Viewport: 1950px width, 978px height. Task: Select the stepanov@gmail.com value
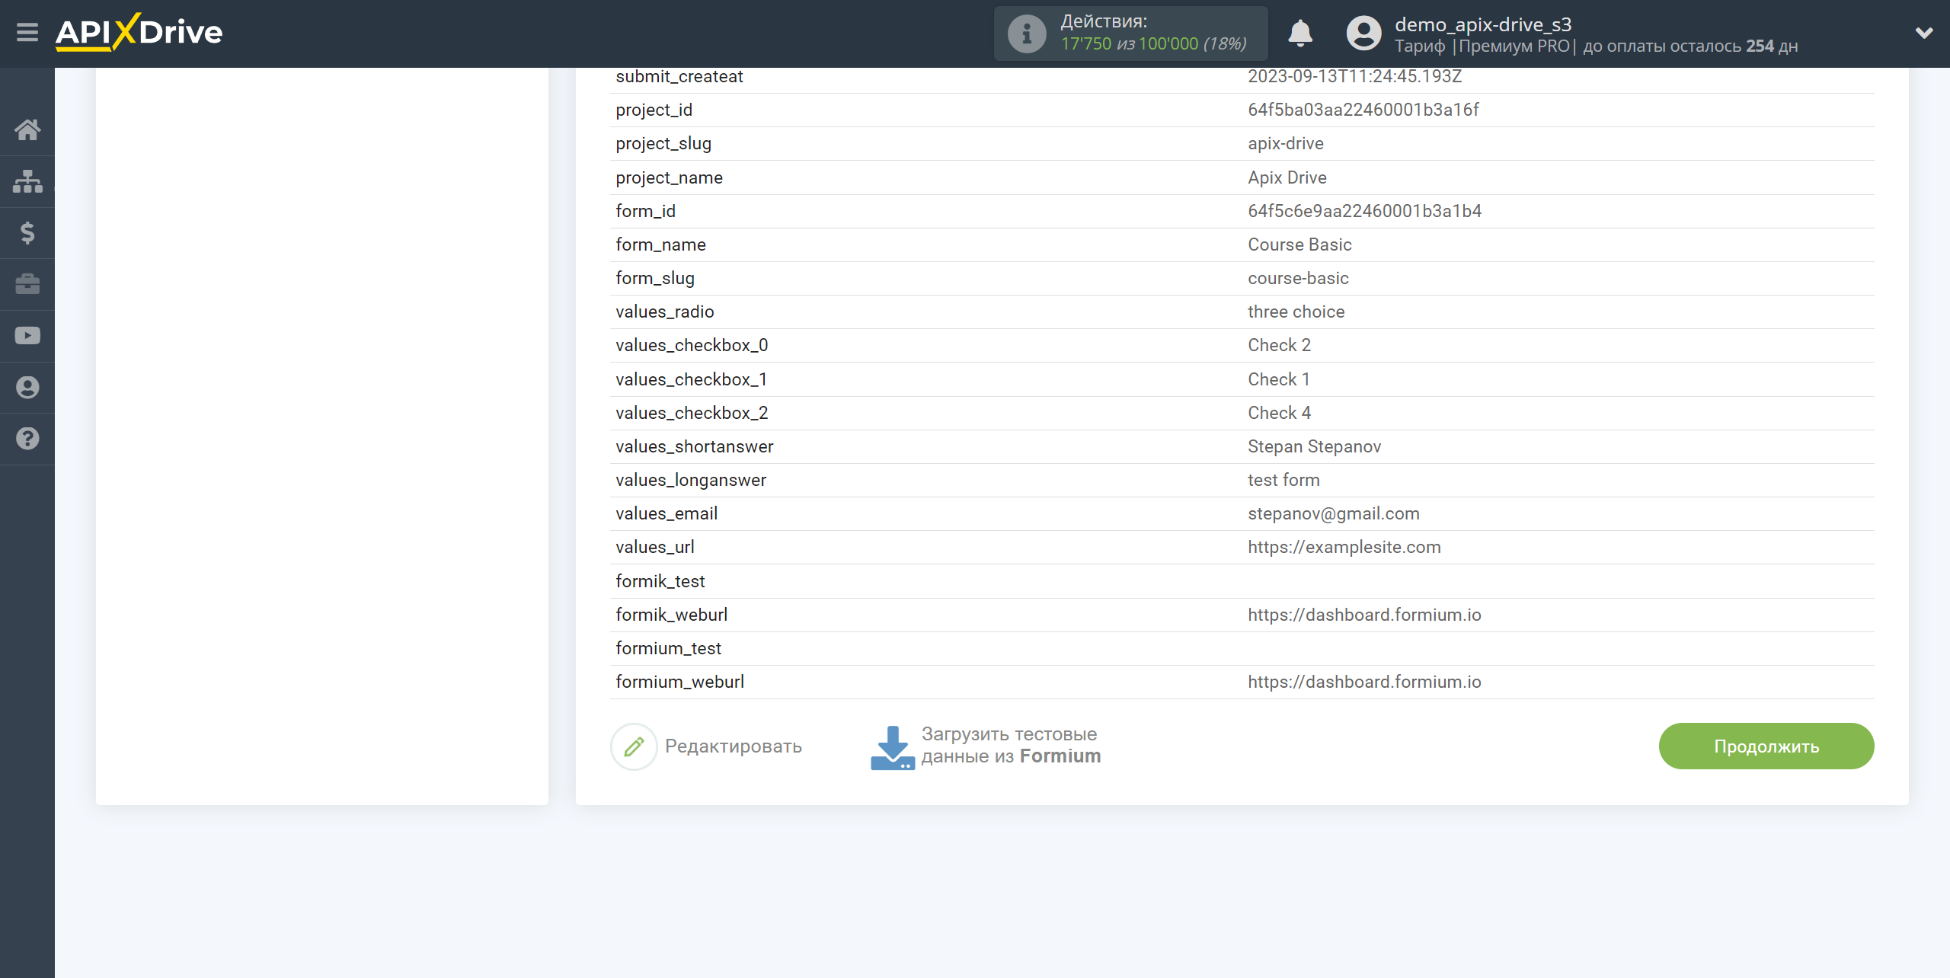(x=1334, y=514)
